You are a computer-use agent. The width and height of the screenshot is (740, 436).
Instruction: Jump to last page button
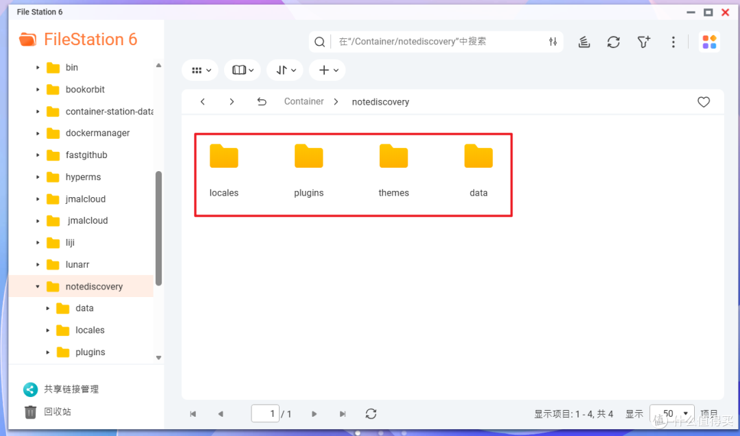coord(343,414)
